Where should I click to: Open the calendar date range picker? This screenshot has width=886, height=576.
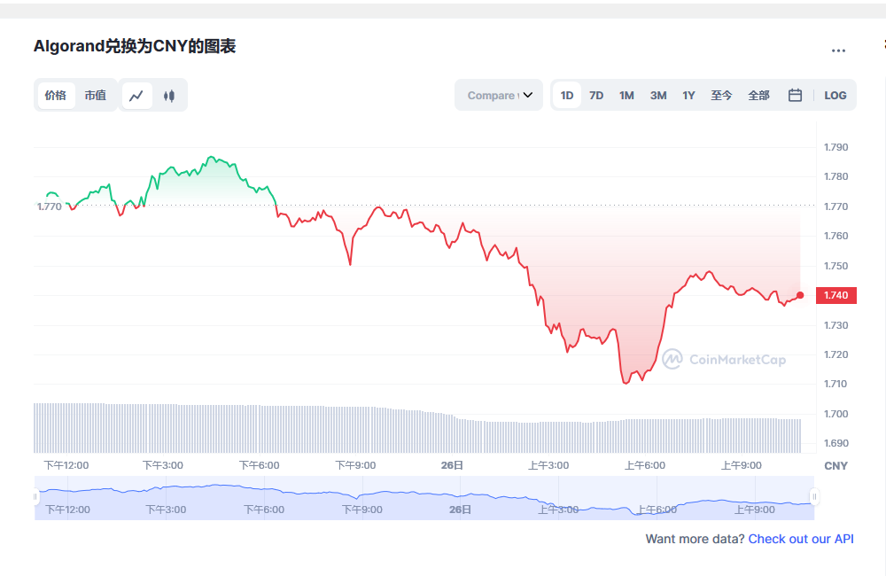(x=795, y=96)
